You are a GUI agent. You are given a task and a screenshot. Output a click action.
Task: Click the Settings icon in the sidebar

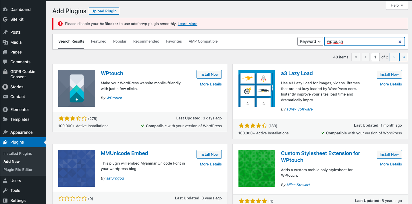tap(5, 201)
